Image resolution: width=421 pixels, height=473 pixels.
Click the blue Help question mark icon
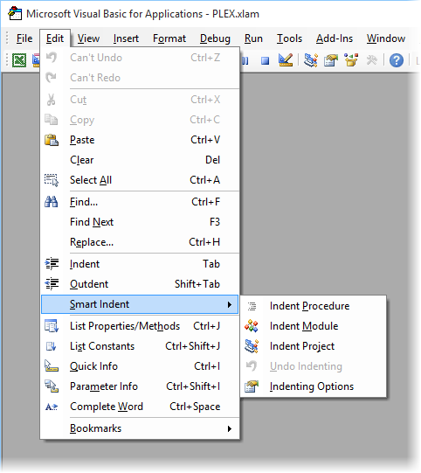tap(397, 60)
